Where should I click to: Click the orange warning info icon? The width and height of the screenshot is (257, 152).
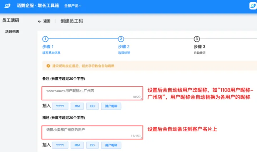coord(48,66)
